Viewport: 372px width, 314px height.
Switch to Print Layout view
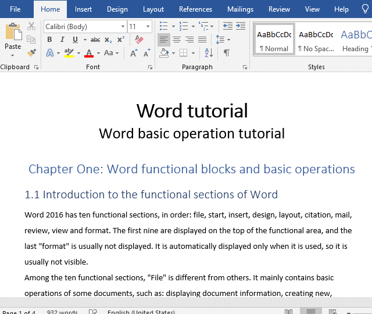311,312
